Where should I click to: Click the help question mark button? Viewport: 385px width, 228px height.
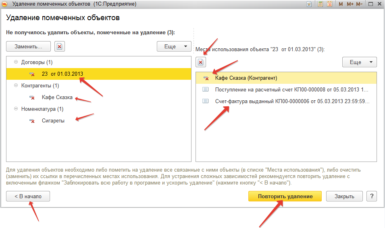(x=371, y=196)
